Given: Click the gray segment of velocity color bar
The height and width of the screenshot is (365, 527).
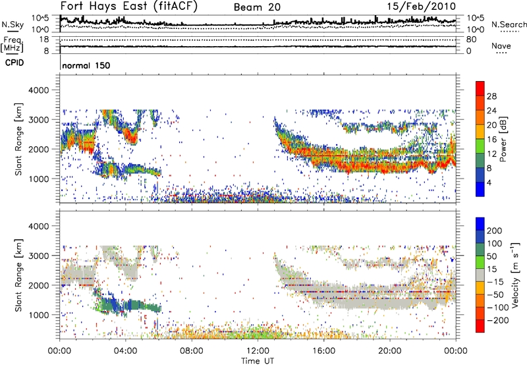Looking at the screenshot, I should [480, 275].
